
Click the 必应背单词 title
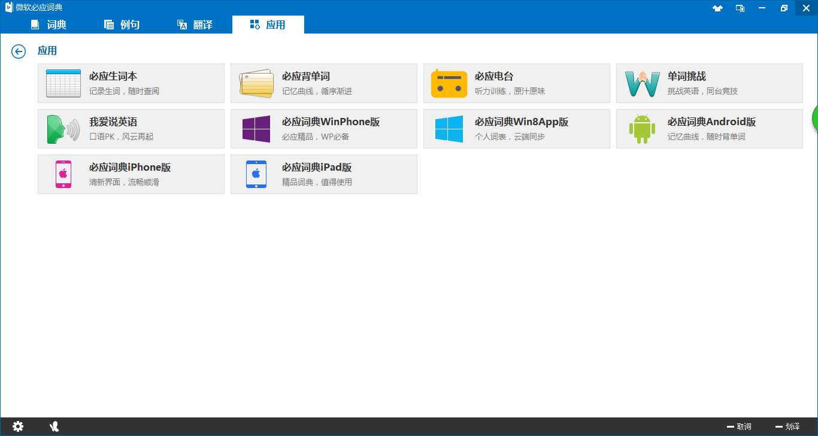306,77
